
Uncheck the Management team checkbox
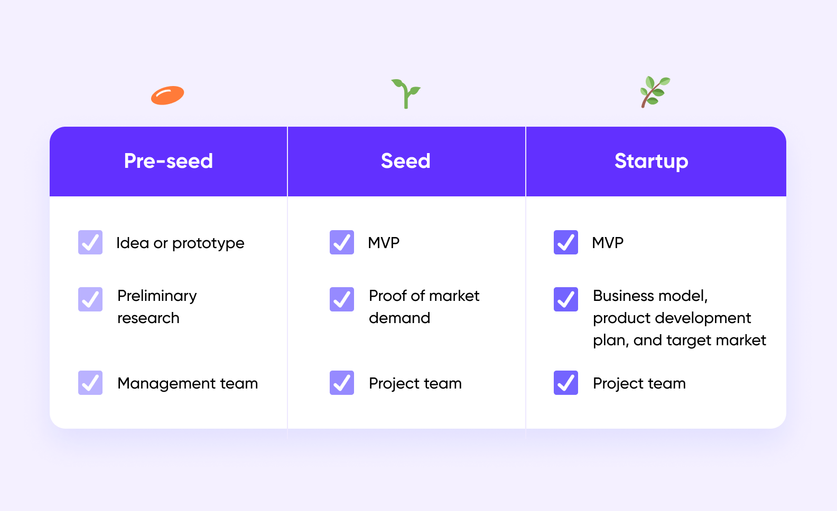pyautogui.click(x=90, y=383)
